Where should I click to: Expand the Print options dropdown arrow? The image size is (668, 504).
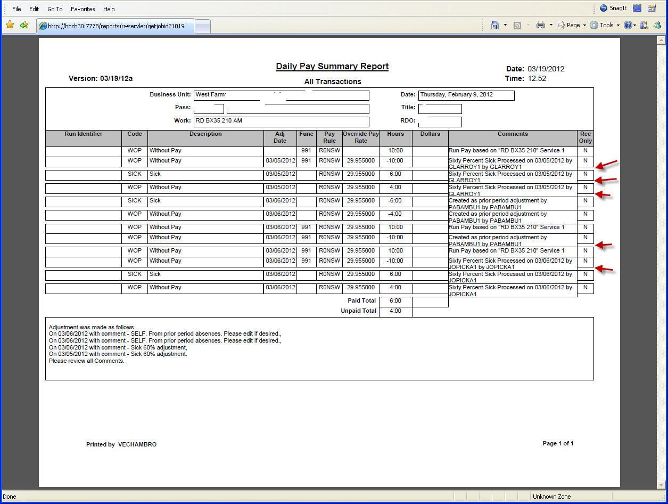pos(551,25)
